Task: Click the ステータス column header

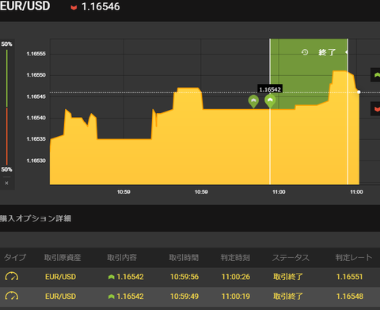Action: click(291, 257)
